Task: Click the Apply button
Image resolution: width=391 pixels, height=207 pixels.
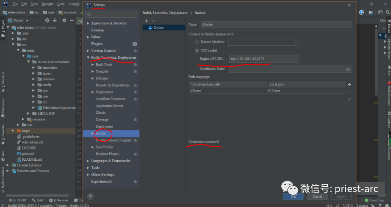Action: (x=341, y=196)
